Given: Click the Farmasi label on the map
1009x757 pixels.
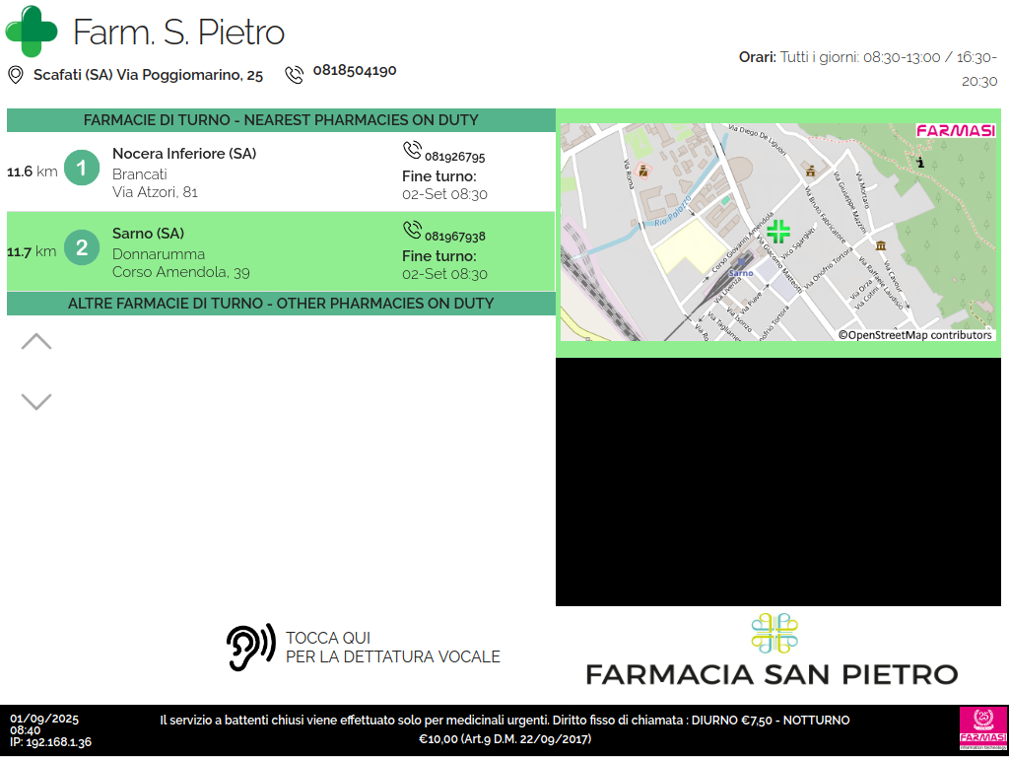Looking at the screenshot, I should (x=955, y=131).
